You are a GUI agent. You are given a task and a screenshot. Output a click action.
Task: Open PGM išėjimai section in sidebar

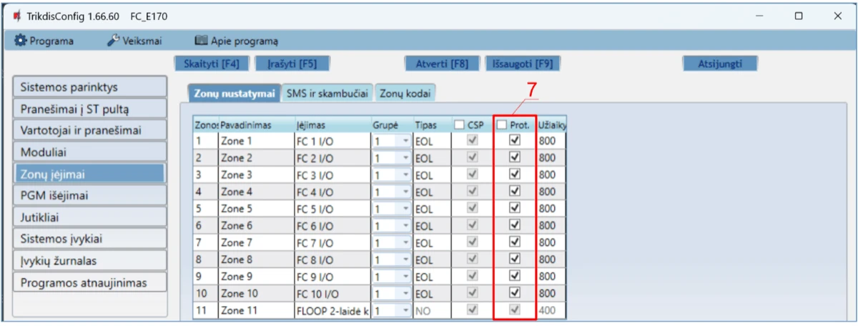[89, 195]
